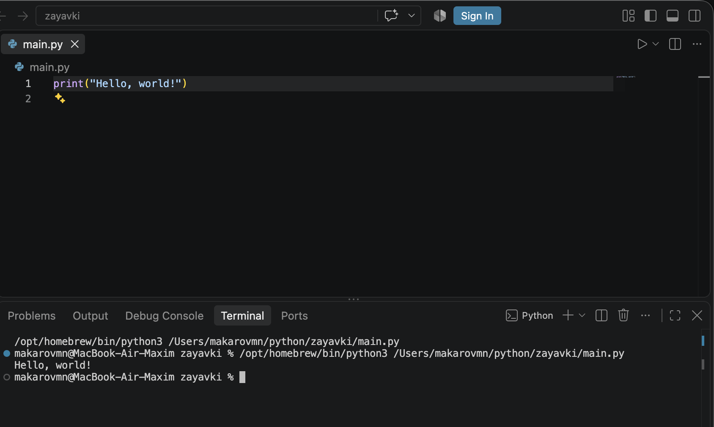The image size is (714, 427).
Task: Open the Copilot chat icon
Action: (391, 16)
